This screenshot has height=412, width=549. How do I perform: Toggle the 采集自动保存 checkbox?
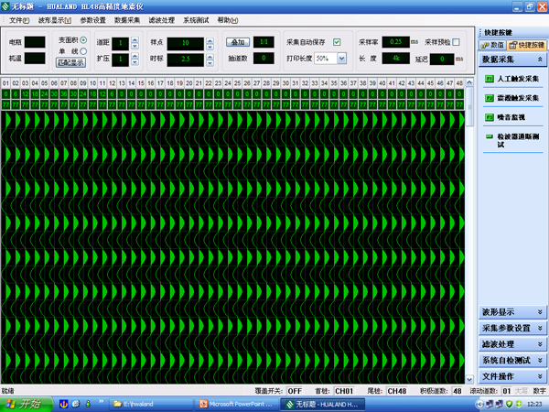(x=337, y=41)
